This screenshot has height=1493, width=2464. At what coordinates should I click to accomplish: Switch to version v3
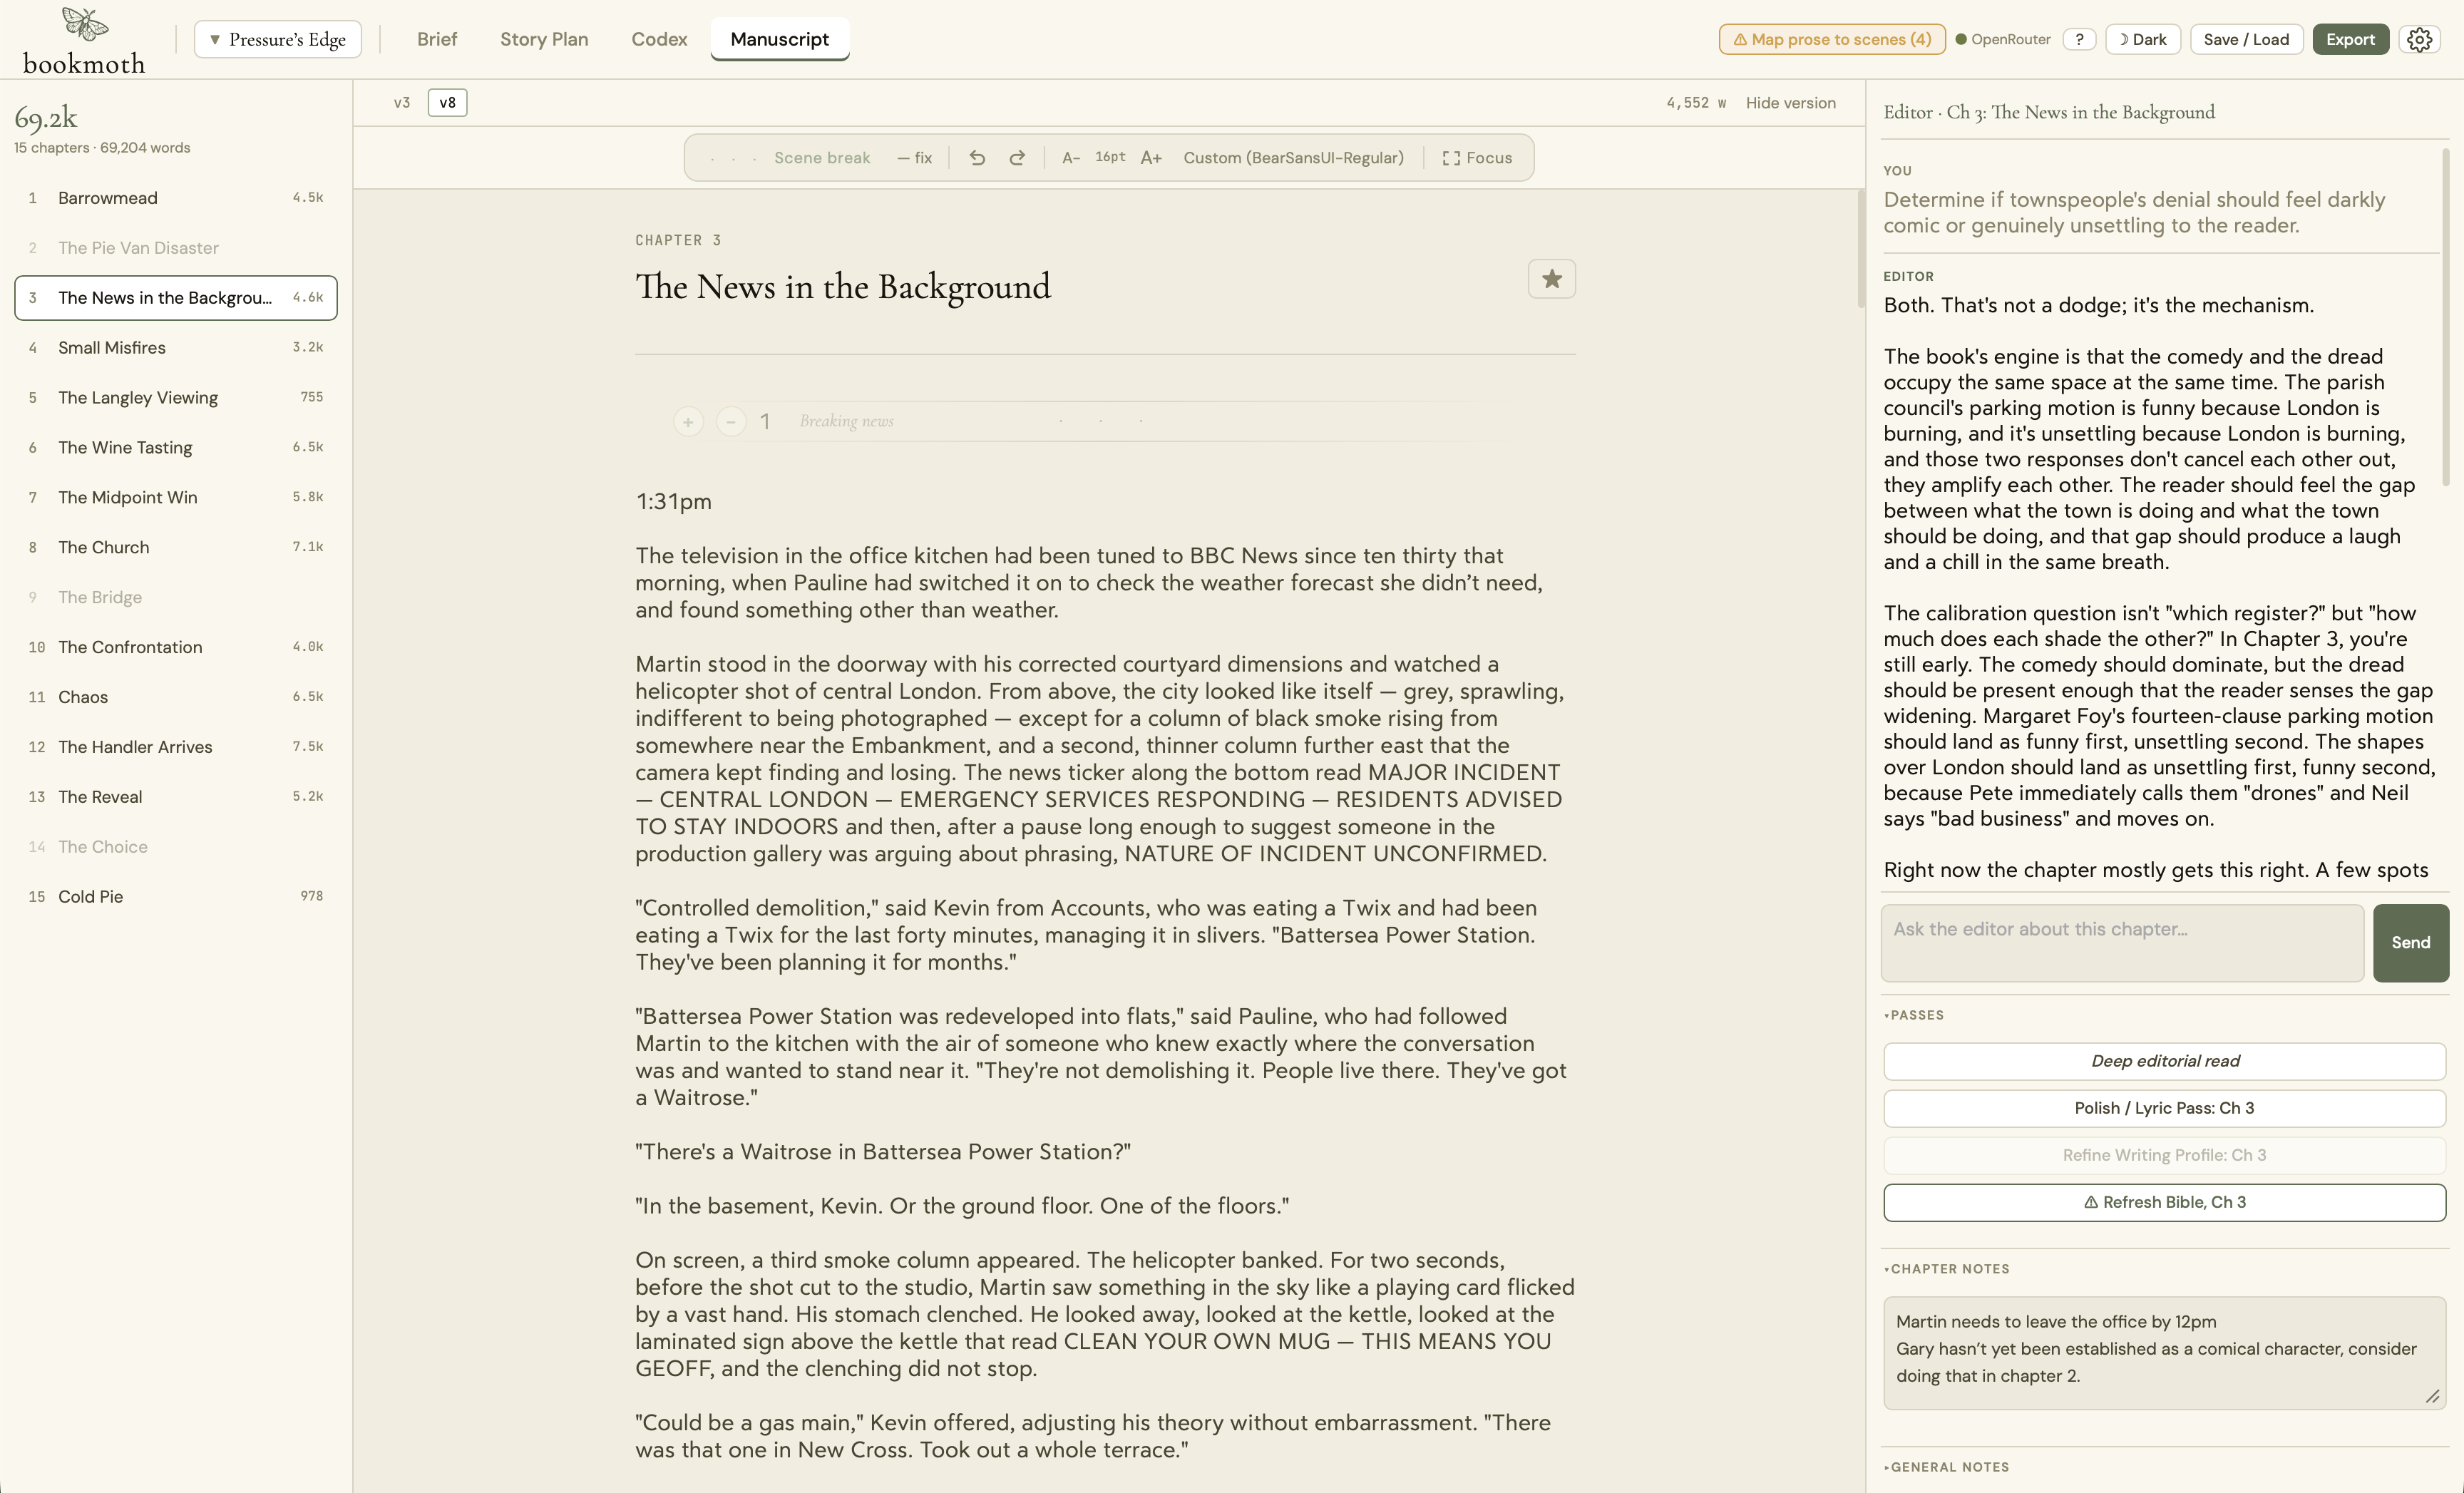point(402,102)
